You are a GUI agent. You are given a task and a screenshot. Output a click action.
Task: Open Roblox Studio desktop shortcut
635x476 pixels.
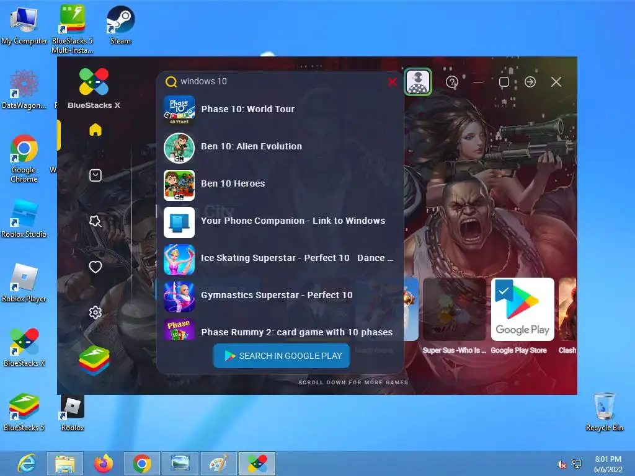point(24,219)
